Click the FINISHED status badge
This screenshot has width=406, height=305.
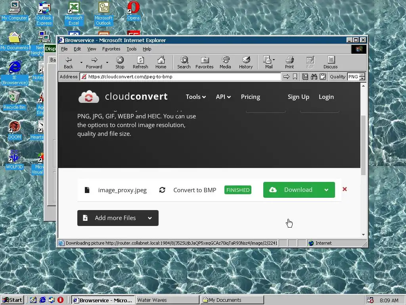pyautogui.click(x=238, y=190)
